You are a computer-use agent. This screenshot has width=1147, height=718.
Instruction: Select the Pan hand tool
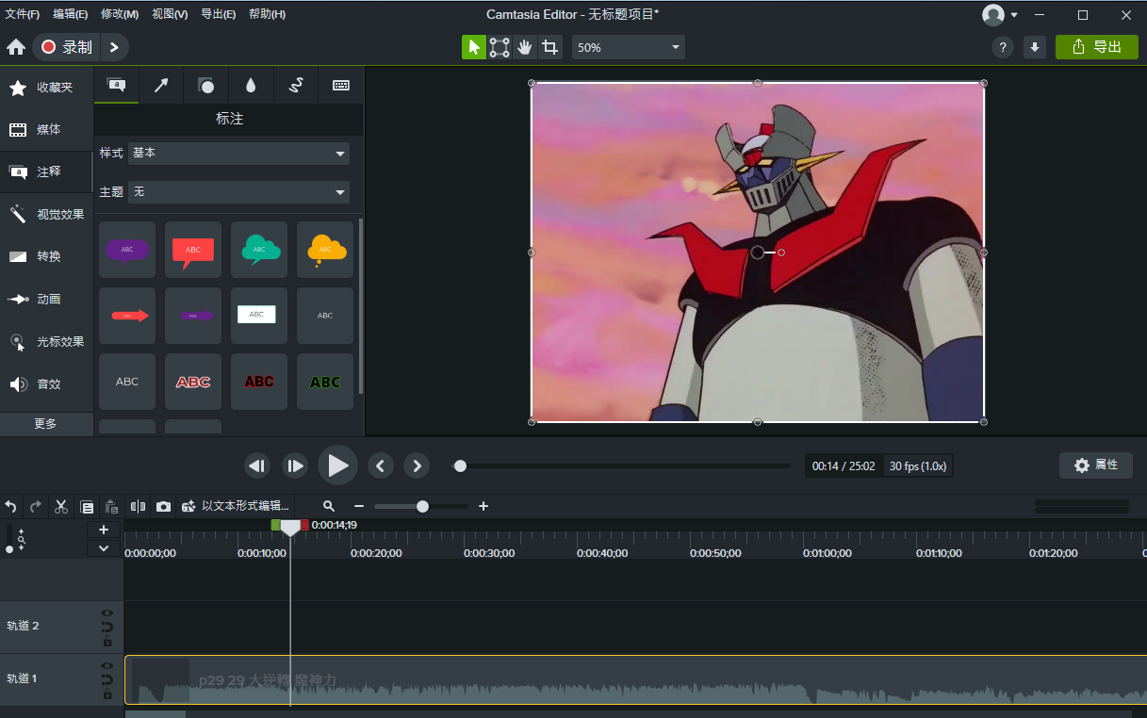525,47
